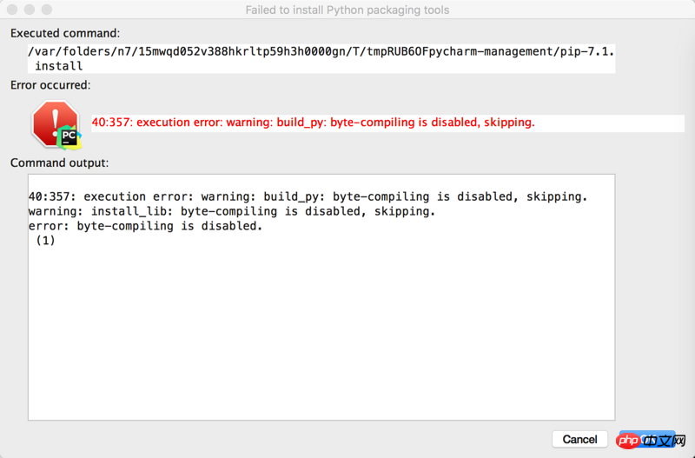
Task: Click the dialog title 'Failed to install Python packaging tools'
Action: 347,10
